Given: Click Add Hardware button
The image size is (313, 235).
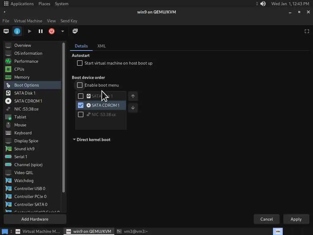Looking at the screenshot, I should (x=35, y=219).
